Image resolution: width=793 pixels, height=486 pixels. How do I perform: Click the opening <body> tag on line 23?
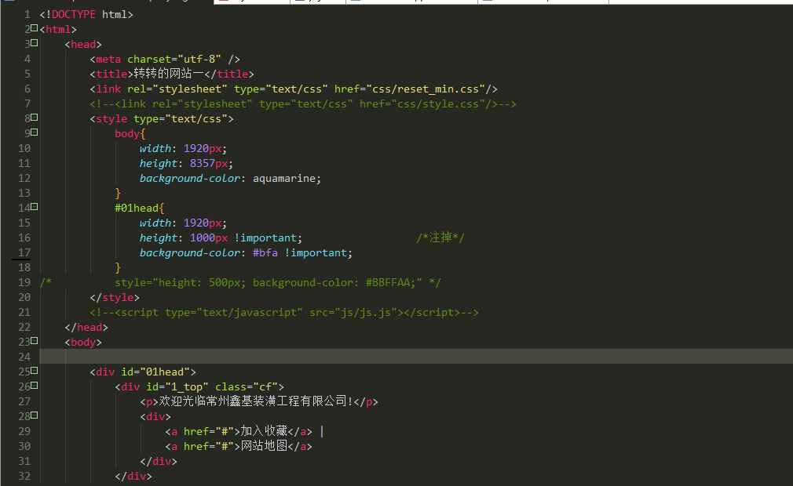(83, 343)
